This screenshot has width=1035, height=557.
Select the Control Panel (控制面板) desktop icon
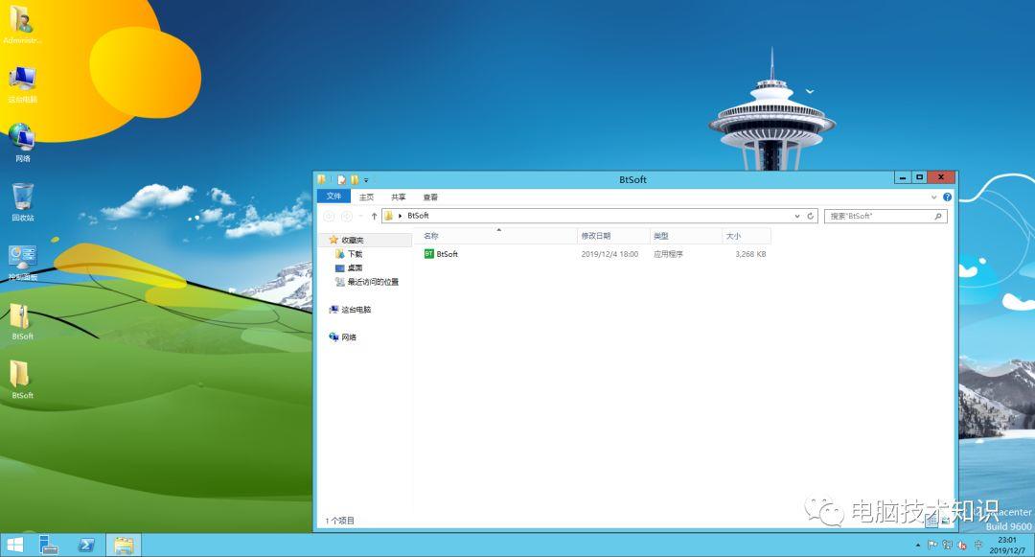point(22,262)
